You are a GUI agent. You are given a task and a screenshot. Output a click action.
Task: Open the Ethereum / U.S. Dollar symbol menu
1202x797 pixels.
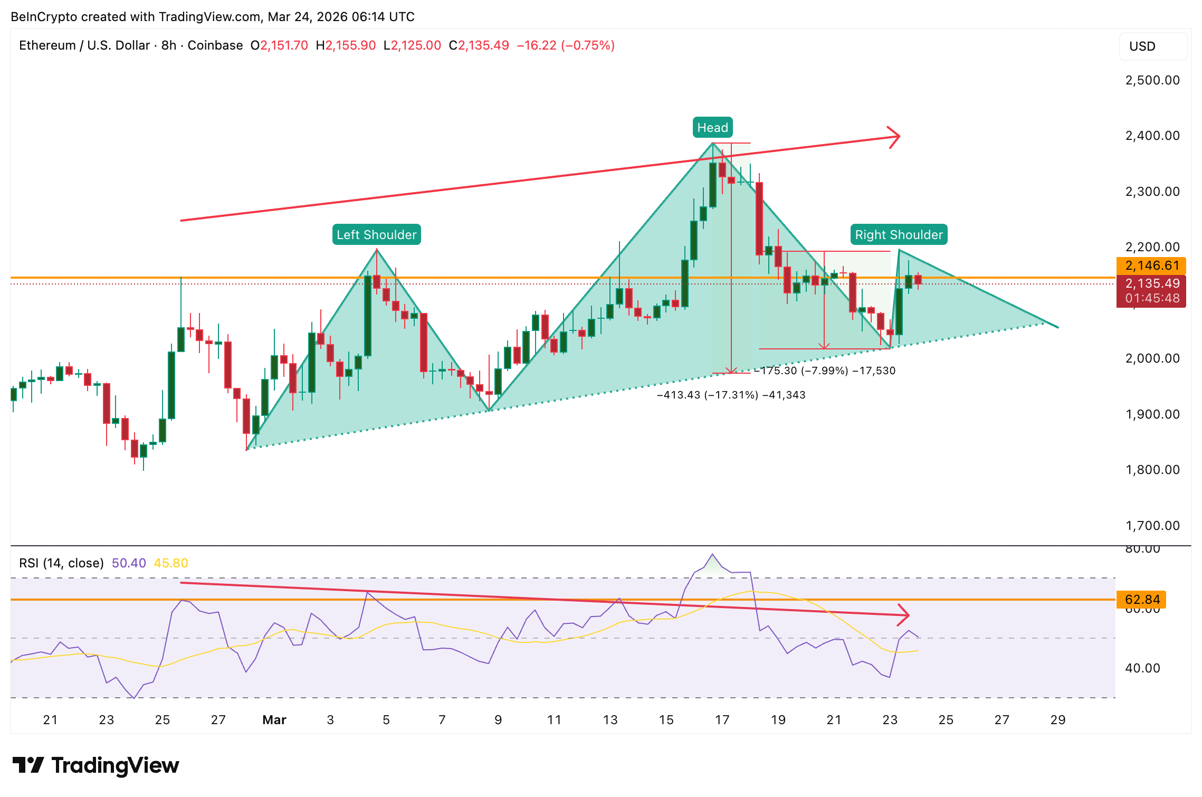tap(83, 45)
